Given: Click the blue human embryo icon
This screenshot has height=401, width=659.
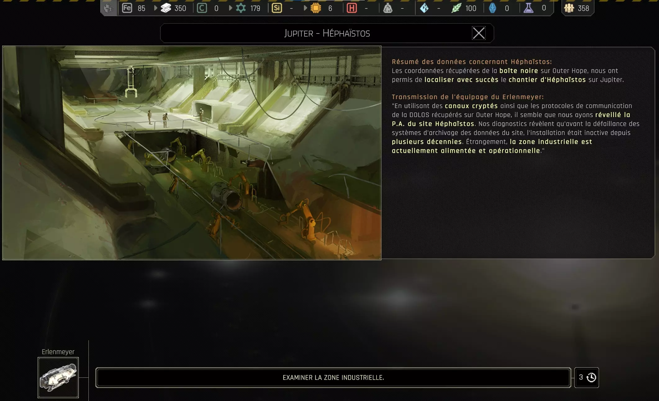Looking at the screenshot, I should [x=492, y=8].
